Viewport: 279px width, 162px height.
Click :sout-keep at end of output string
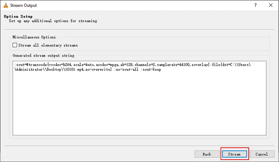tap(151, 69)
